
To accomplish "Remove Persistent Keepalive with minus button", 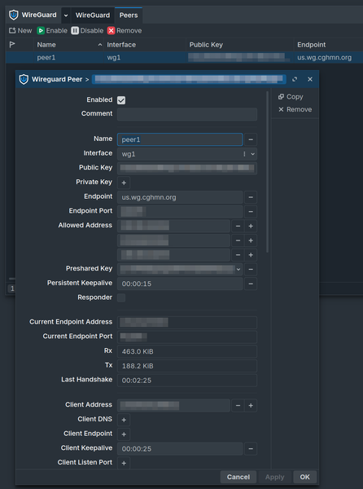I will click(x=251, y=284).
